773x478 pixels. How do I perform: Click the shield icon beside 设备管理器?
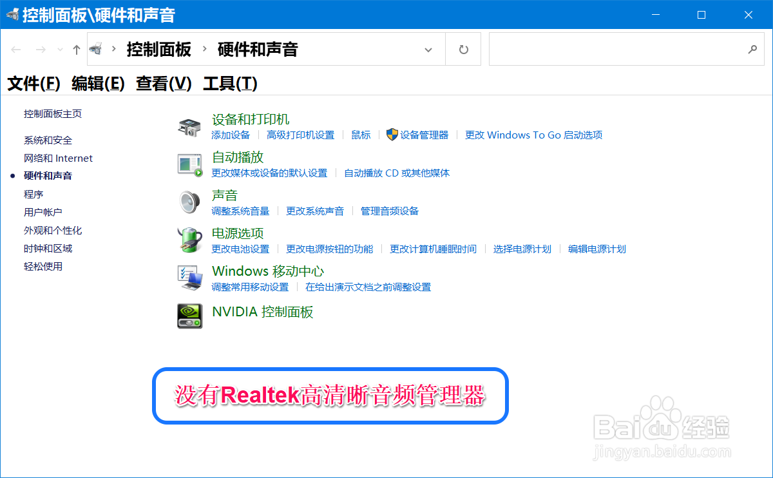[x=392, y=135]
